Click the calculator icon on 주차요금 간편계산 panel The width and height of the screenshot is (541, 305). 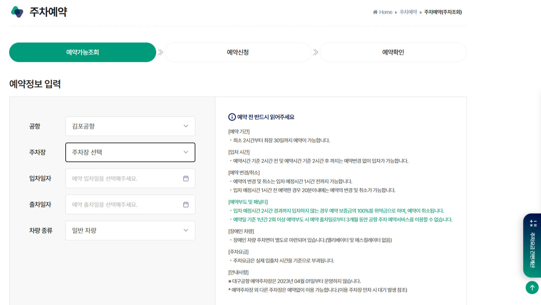pyautogui.click(x=533, y=224)
